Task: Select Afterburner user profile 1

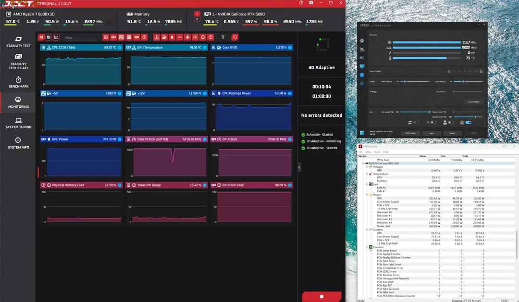Action: (x=454, y=71)
